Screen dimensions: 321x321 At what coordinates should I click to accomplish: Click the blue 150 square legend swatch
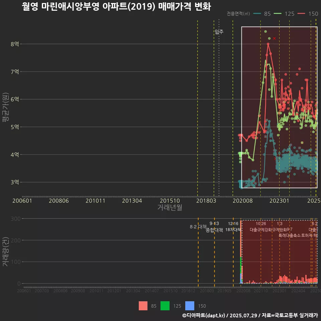coord(190,306)
